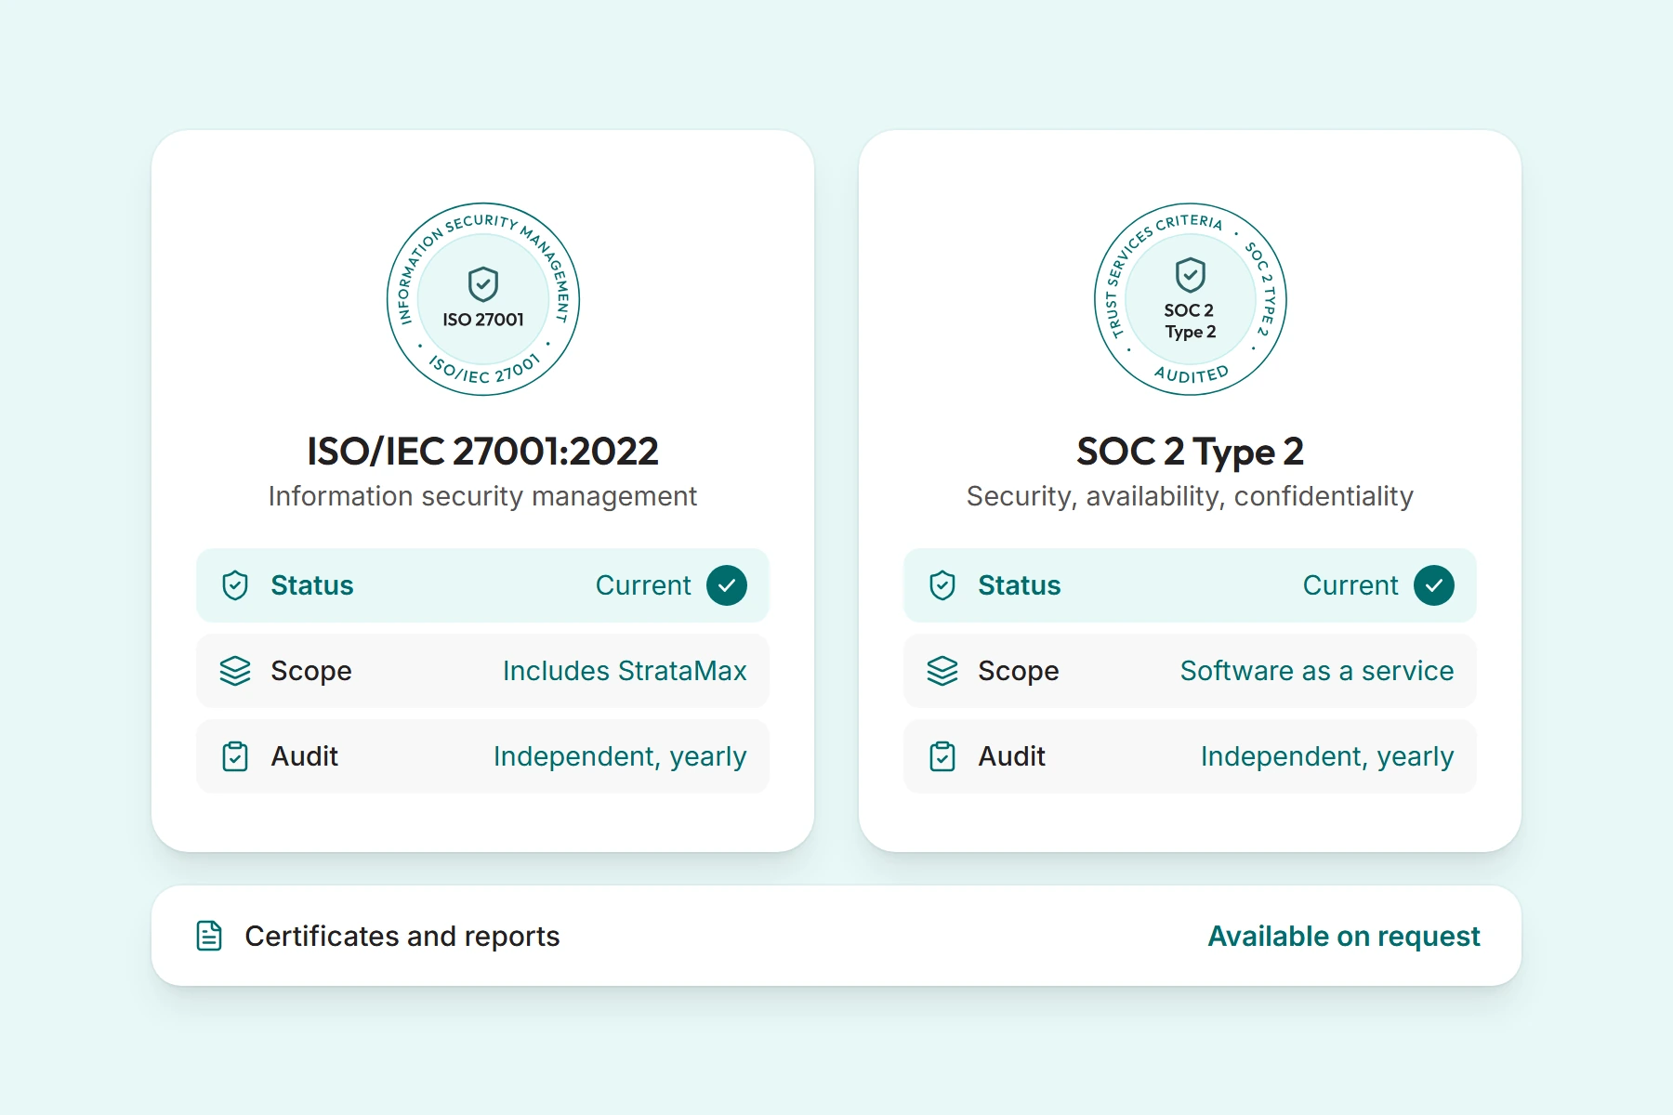Click the clipboard icon in SOC 2 Audit row

[x=942, y=756]
